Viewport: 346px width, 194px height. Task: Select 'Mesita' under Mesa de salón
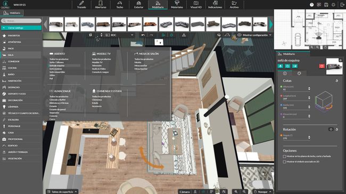pos(138,62)
